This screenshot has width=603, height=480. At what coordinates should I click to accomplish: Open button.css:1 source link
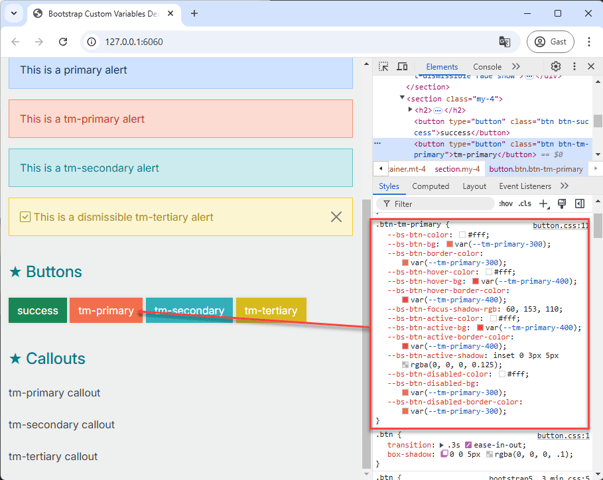(563, 436)
